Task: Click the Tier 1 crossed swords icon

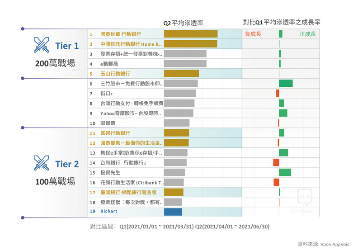Action: 42,45
